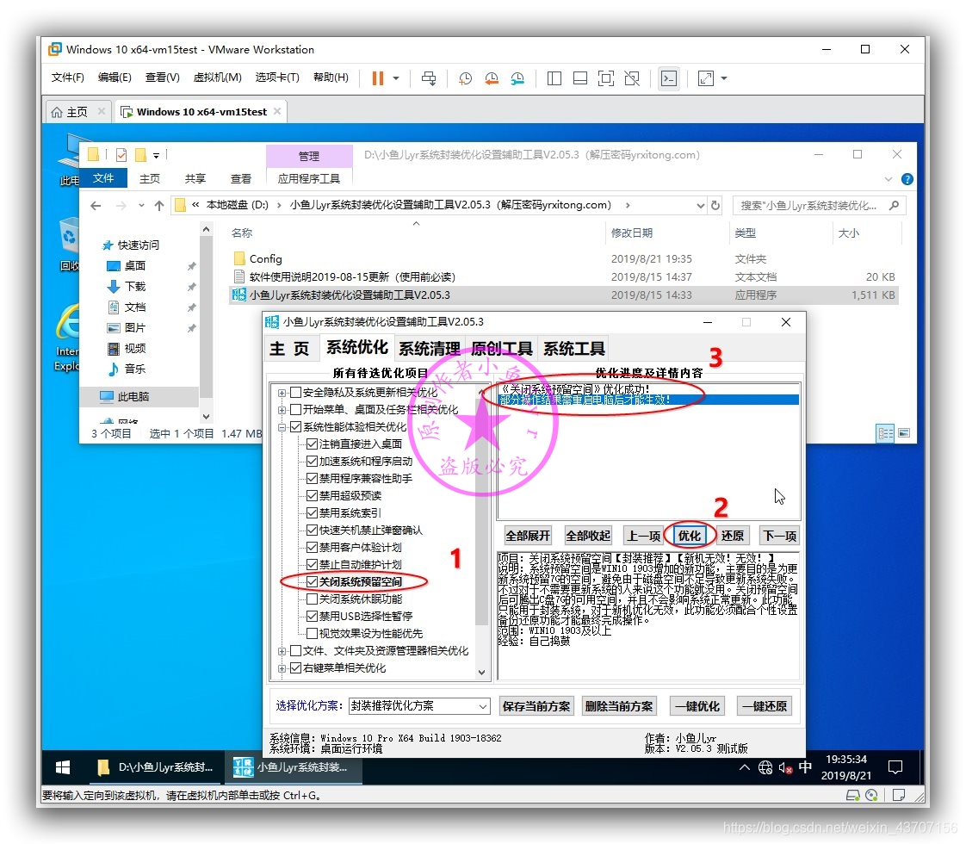The width and height of the screenshot is (966, 844).
Task: Expand 右键菜单相关优化 tree node
Action: click(x=282, y=668)
